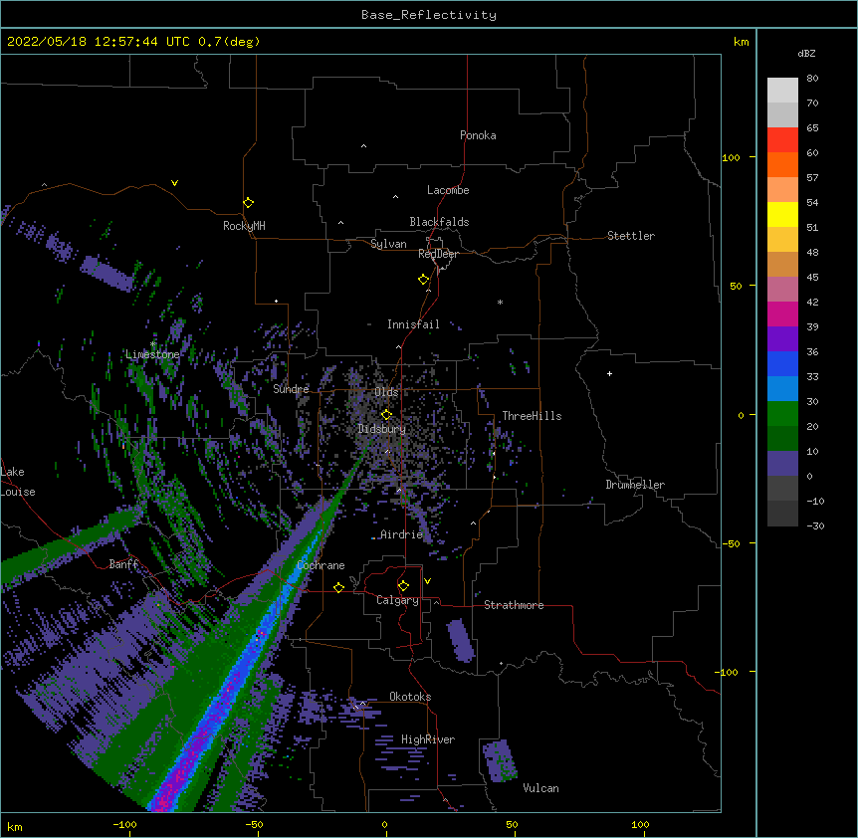Click the purple rectangular echo west of RockyMH

(x=107, y=273)
